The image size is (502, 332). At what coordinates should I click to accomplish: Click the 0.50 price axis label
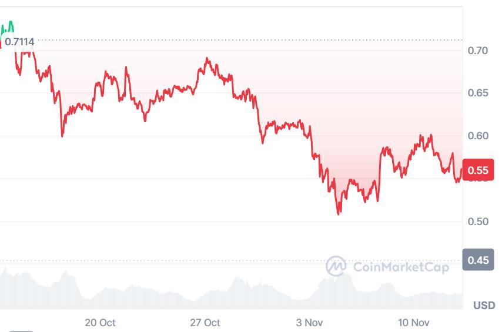(478, 222)
